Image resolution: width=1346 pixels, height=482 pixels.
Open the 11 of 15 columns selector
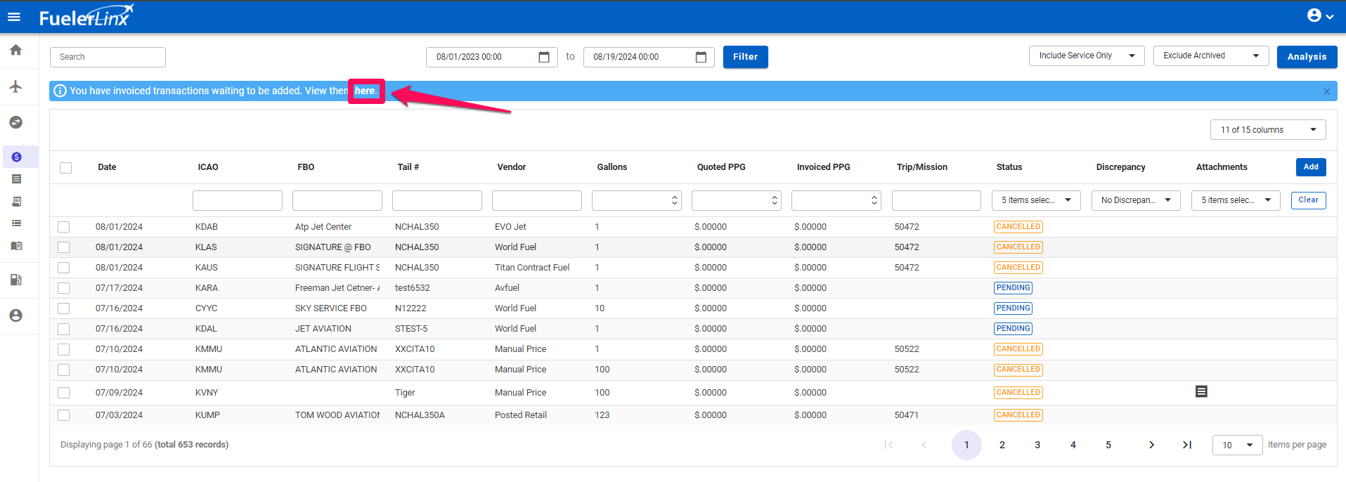tap(1267, 130)
